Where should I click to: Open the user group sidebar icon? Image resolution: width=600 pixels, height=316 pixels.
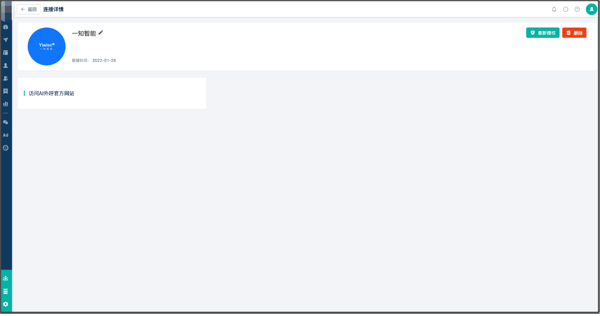(6, 78)
